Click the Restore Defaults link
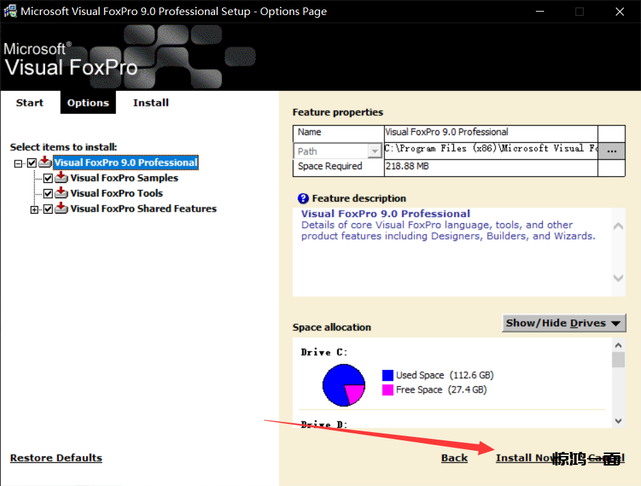The width and height of the screenshot is (641, 486). point(56,458)
